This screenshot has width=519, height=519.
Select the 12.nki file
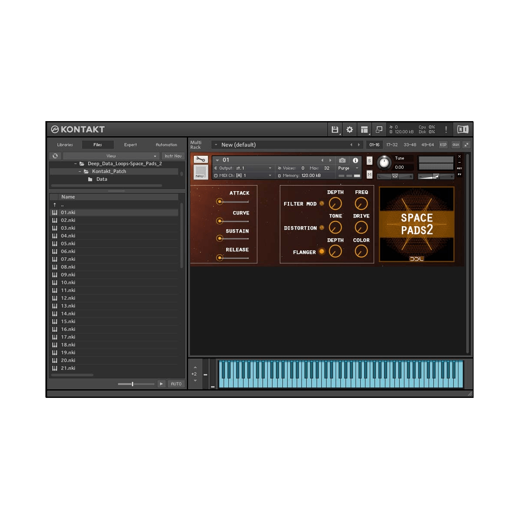(114, 298)
